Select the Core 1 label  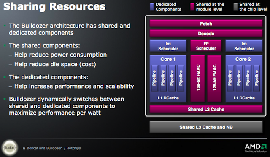168,59
